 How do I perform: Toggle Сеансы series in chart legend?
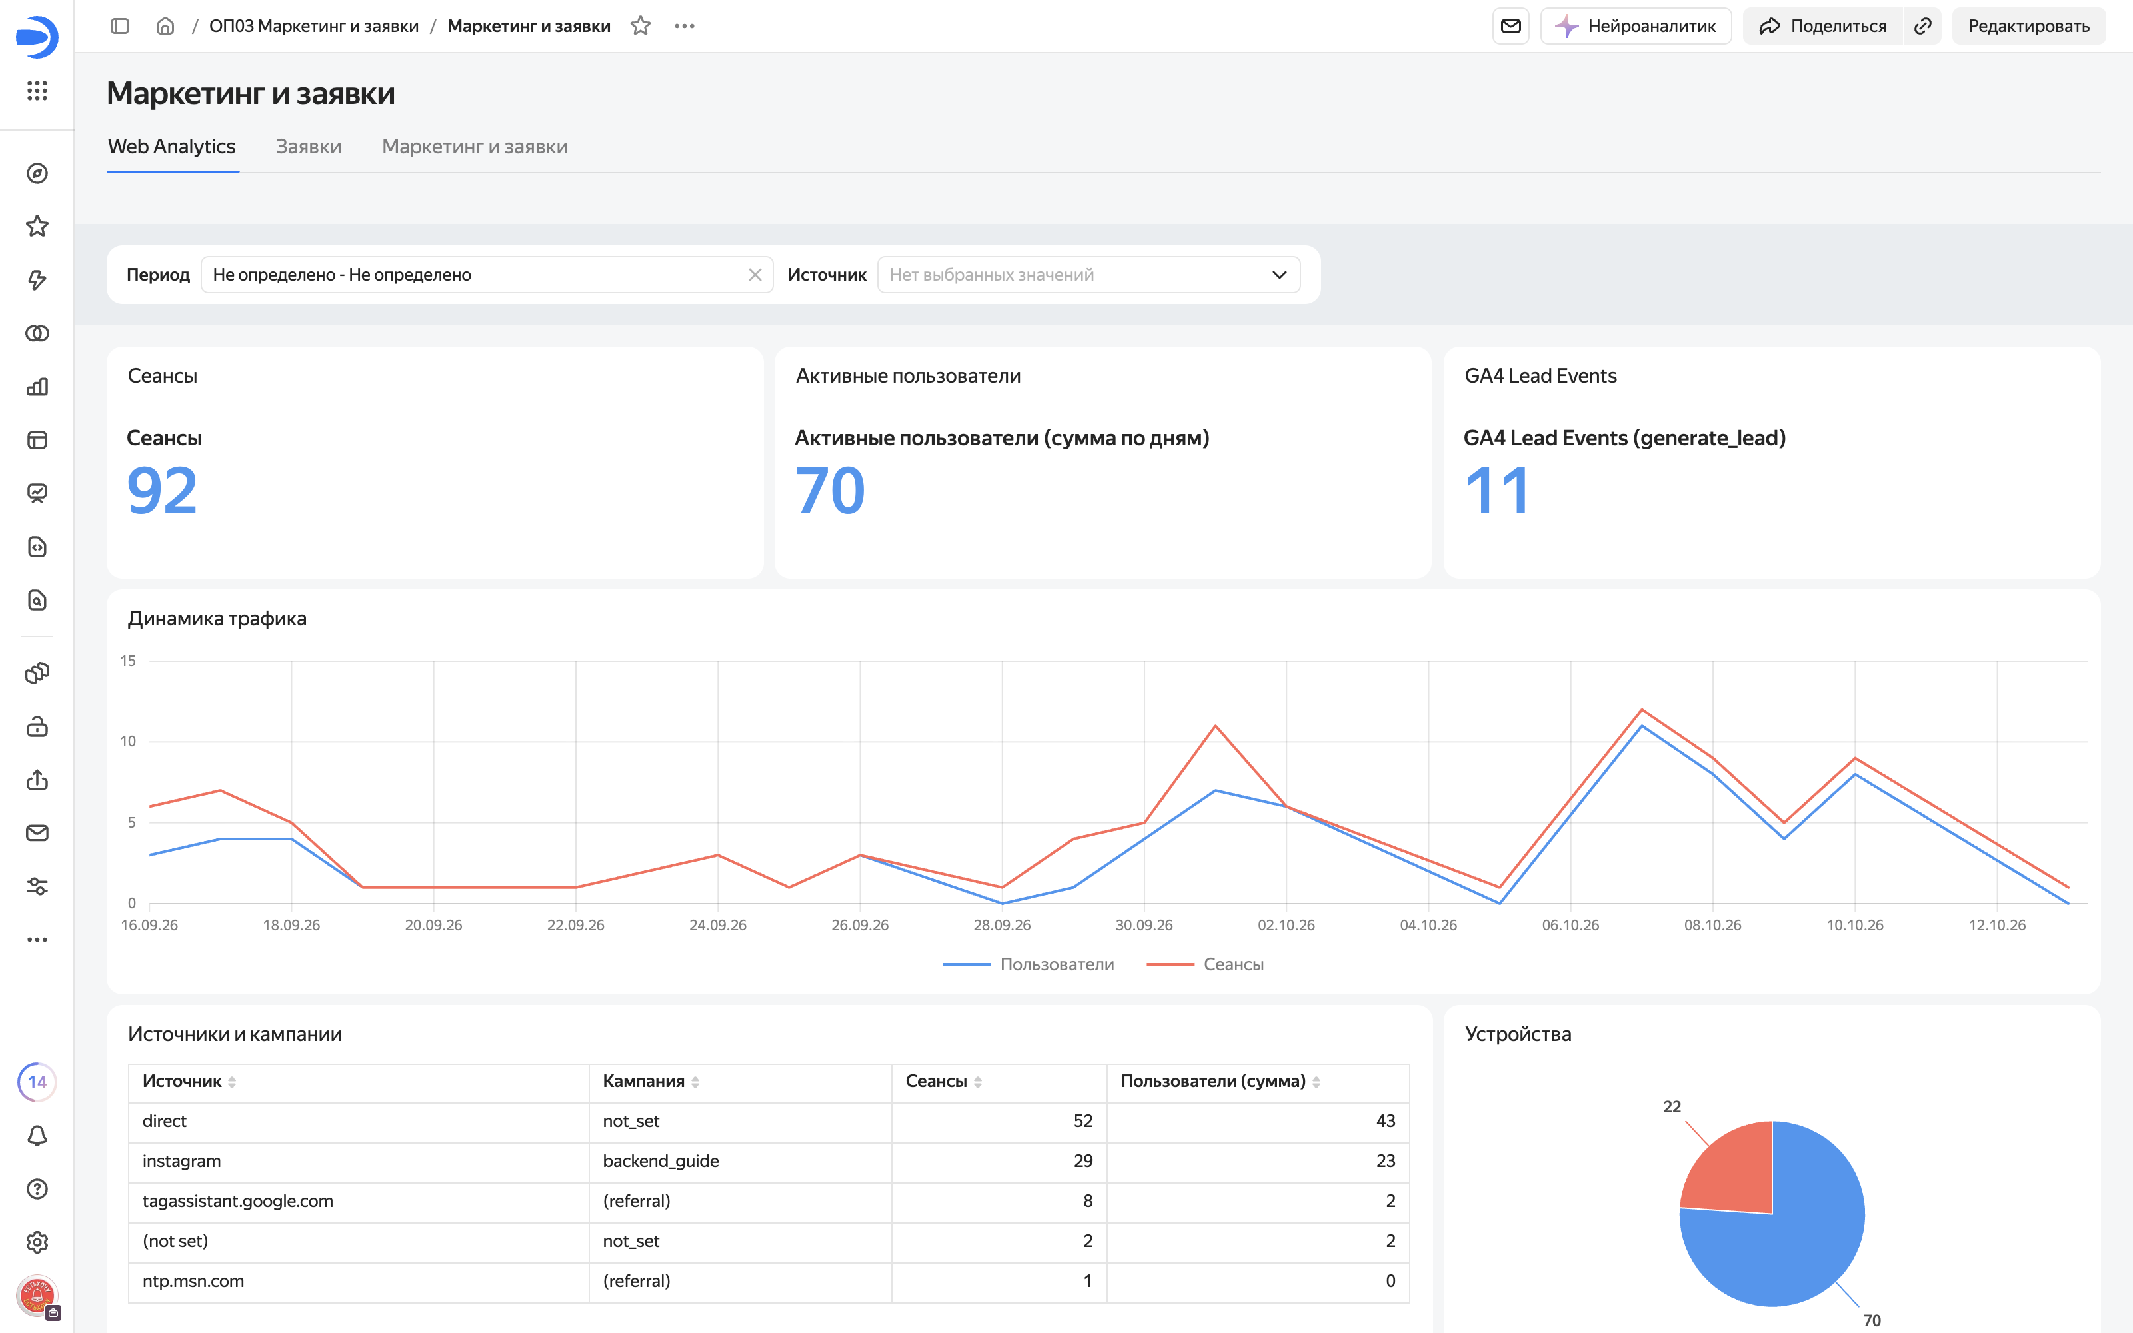[1205, 964]
